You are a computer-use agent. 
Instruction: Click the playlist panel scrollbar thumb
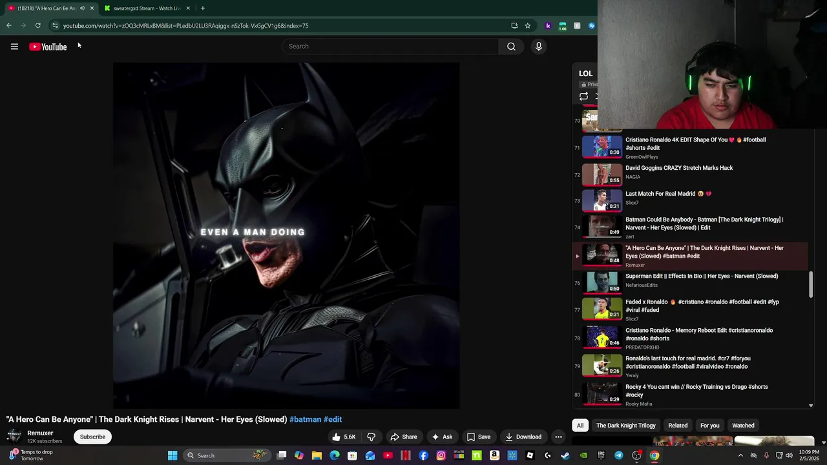pos(811,285)
